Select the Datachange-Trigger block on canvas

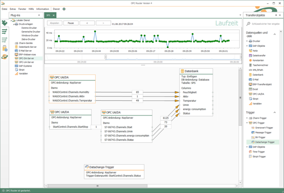tap(114, 172)
